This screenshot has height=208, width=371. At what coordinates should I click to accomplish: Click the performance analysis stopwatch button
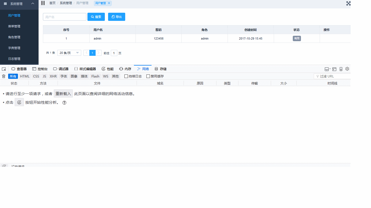coord(19,102)
